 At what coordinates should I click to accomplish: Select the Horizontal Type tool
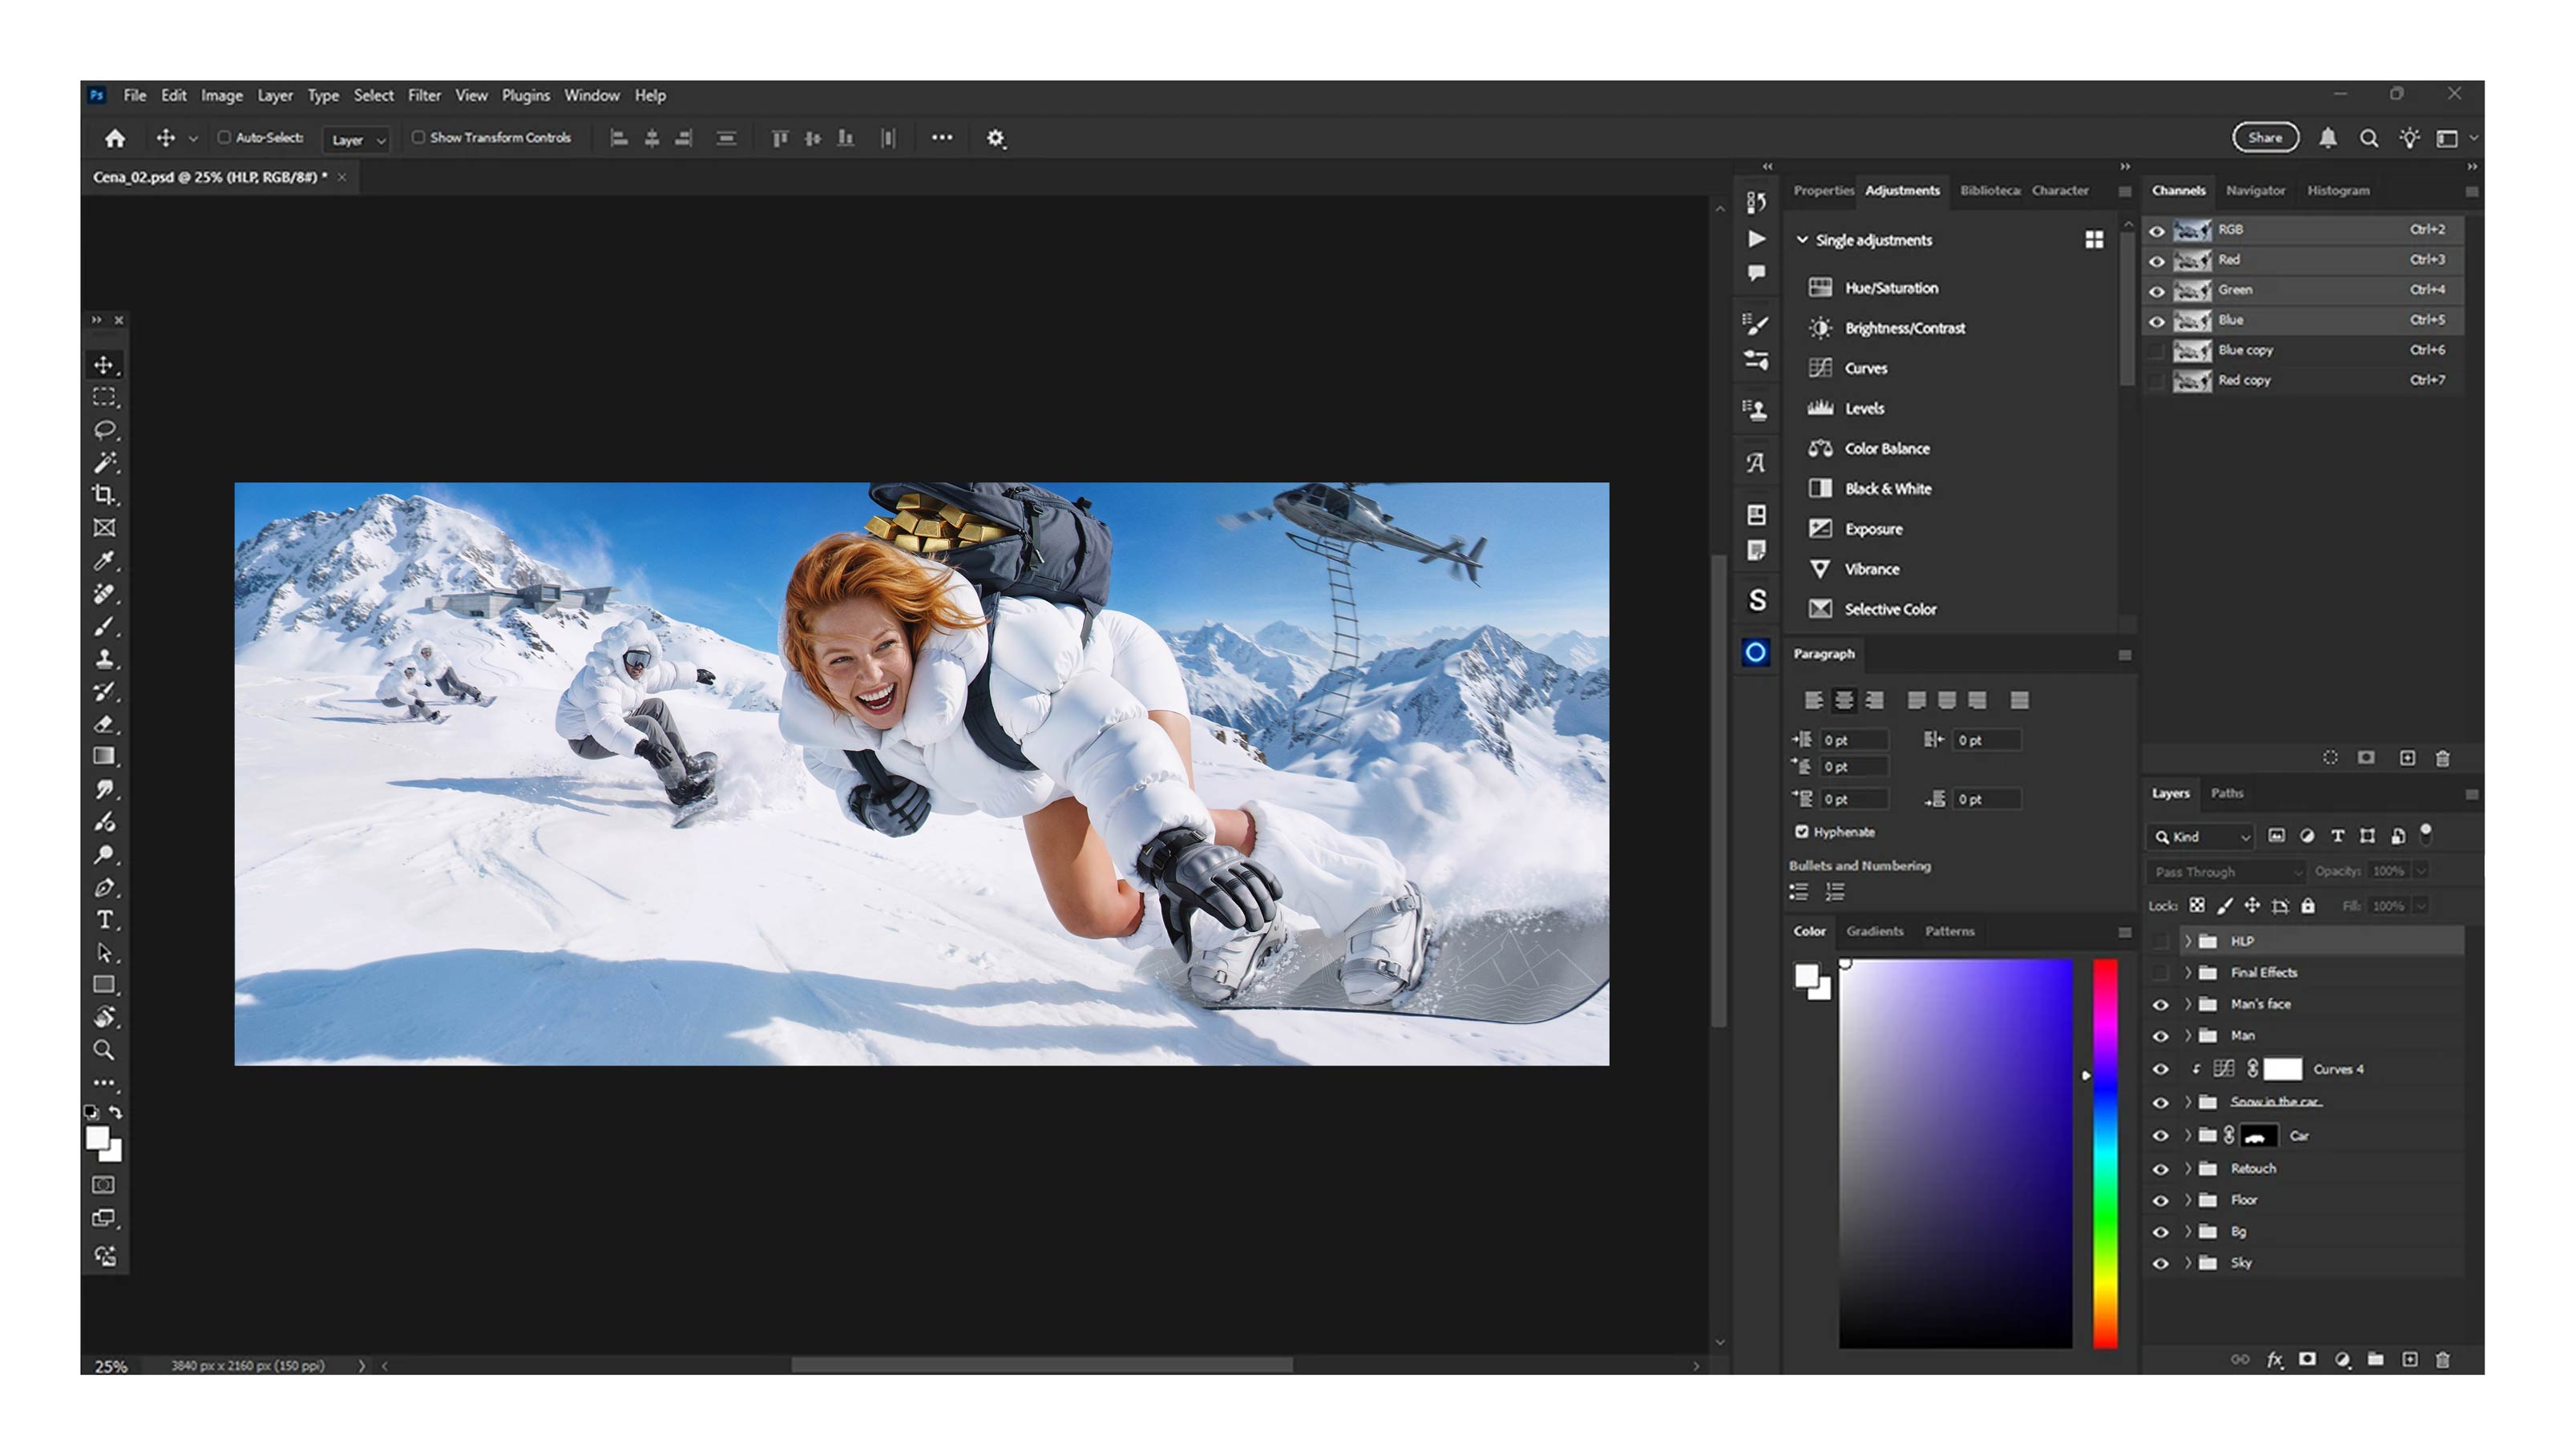(x=104, y=919)
